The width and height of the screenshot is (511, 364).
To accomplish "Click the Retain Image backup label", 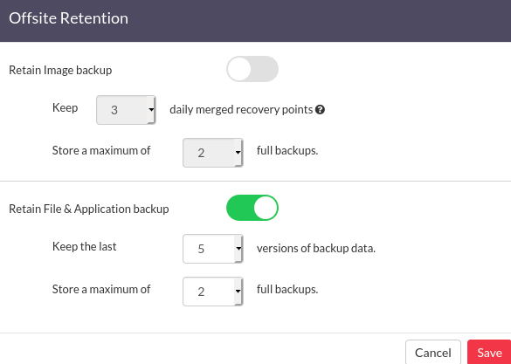I will [x=60, y=70].
